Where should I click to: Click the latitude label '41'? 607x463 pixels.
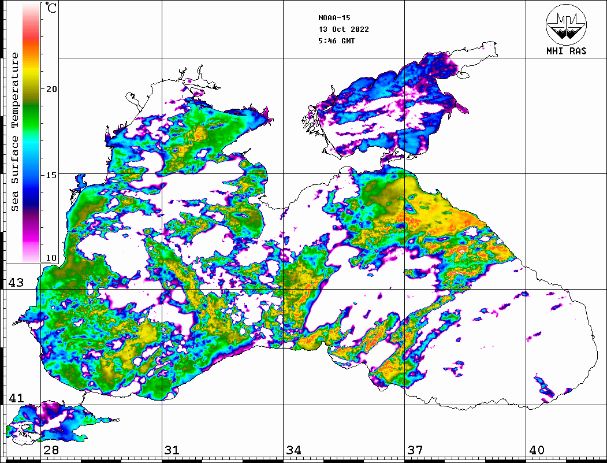pos(16,398)
